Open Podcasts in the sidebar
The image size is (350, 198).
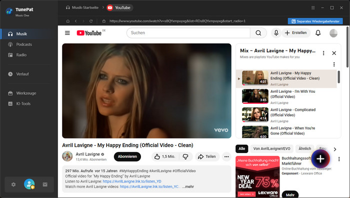coord(24,44)
